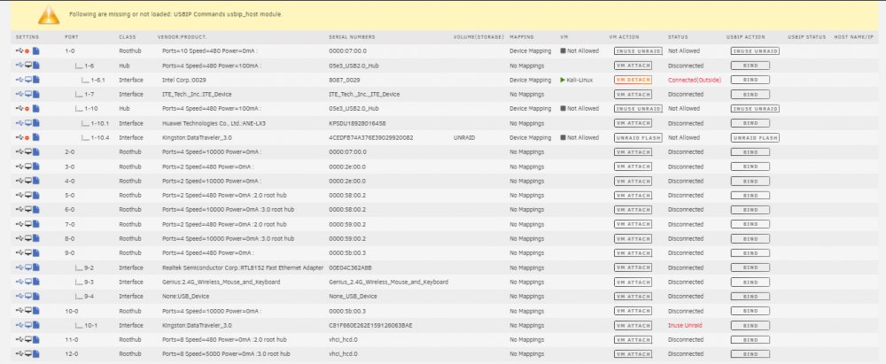
Task: Open the document icon for Huawei 1-10.1
Action: tap(35, 122)
